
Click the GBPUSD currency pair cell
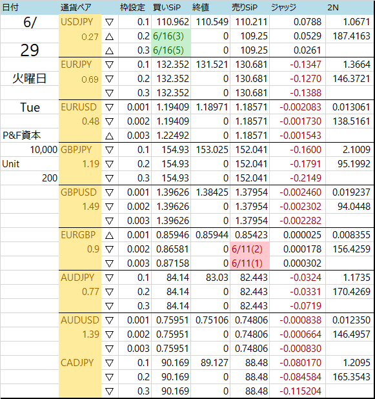click(x=80, y=192)
